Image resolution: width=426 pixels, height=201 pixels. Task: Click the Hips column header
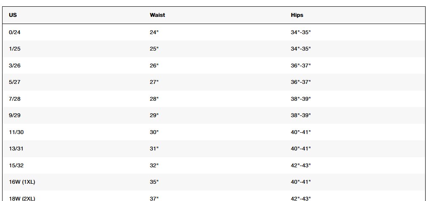[297, 15]
